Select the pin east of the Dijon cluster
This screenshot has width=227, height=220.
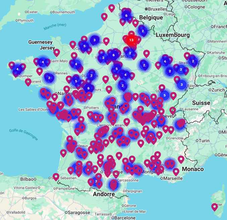[x=173, y=96]
